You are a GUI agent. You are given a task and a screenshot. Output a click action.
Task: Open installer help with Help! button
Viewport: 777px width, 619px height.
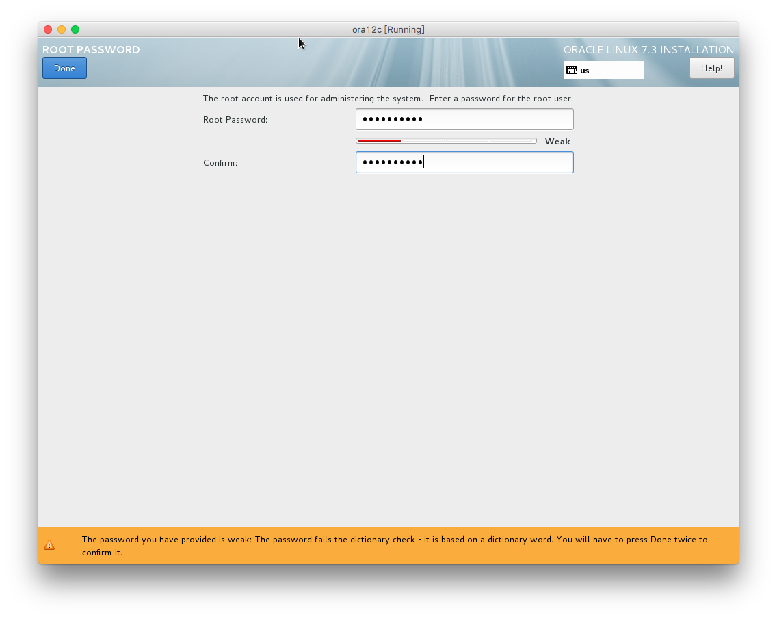click(711, 68)
